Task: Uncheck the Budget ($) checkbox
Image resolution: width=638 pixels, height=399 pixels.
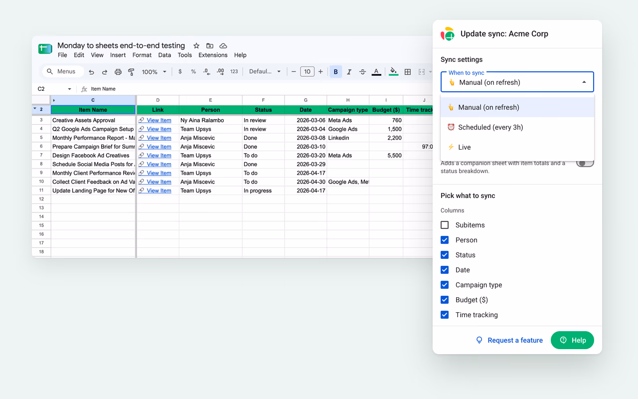Action: click(x=445, y=300)
